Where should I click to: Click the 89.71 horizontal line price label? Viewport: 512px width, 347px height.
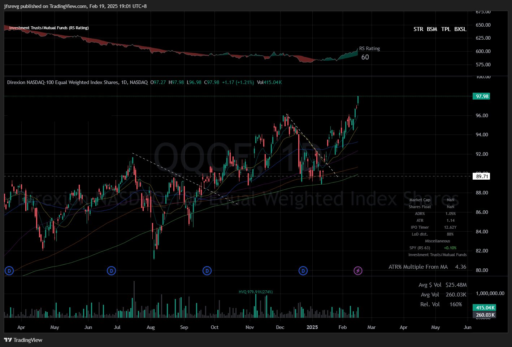tap(482, 176)
